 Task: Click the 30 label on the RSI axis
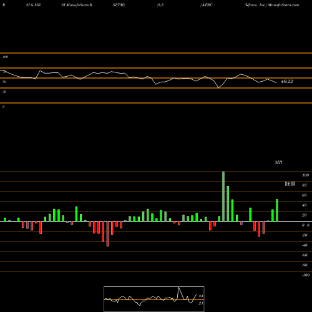4,92
